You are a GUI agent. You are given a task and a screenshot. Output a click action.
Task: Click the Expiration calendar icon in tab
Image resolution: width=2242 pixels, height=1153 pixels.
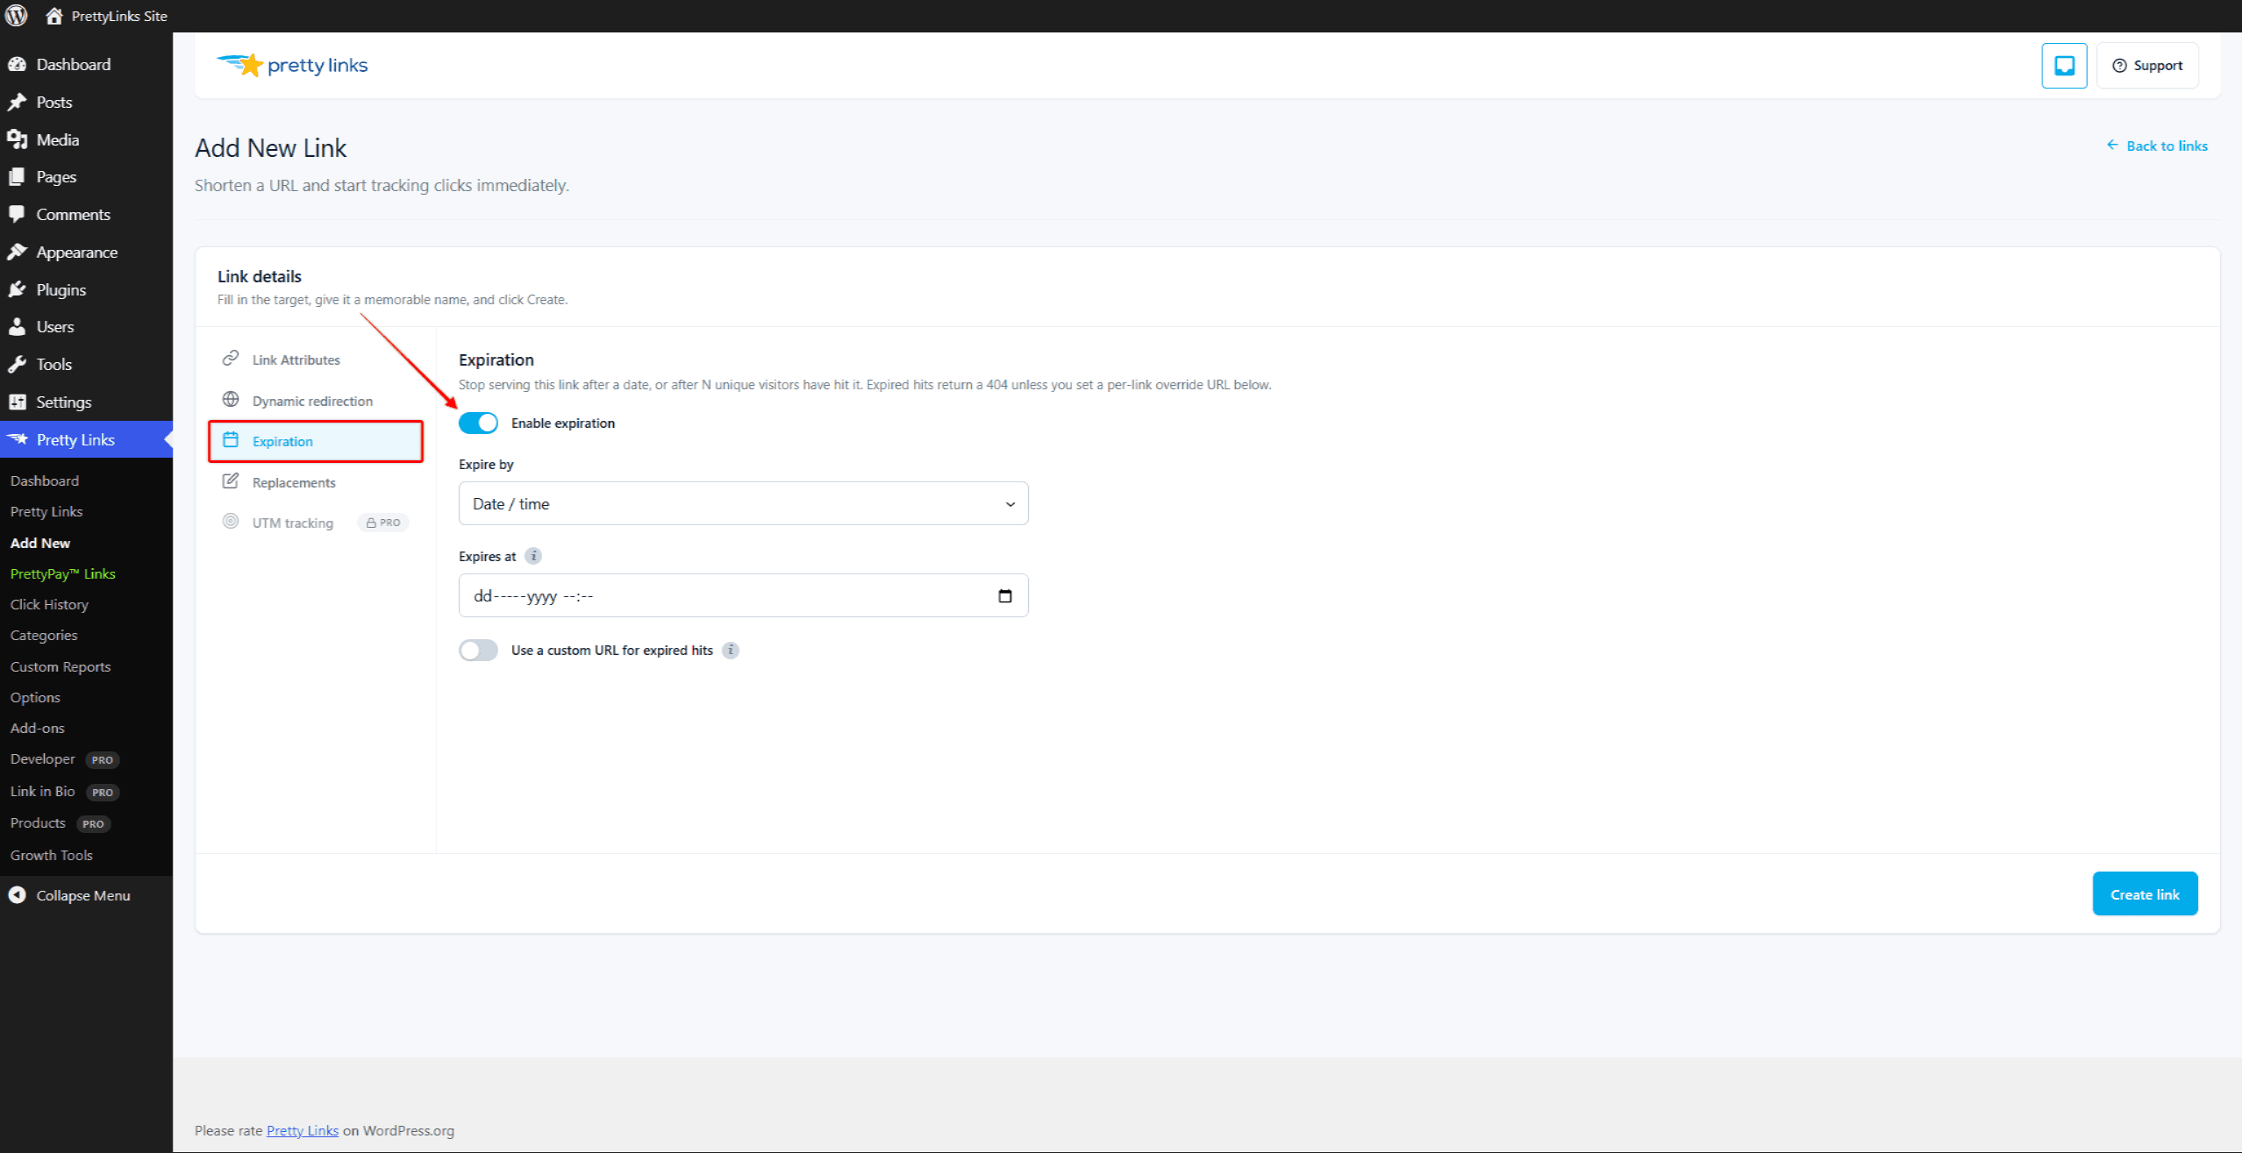(x=231, y=440)
